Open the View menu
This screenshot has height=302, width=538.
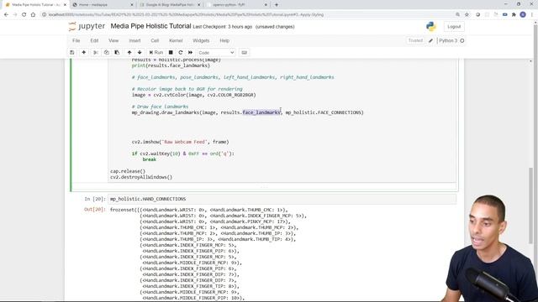point(113,40)
